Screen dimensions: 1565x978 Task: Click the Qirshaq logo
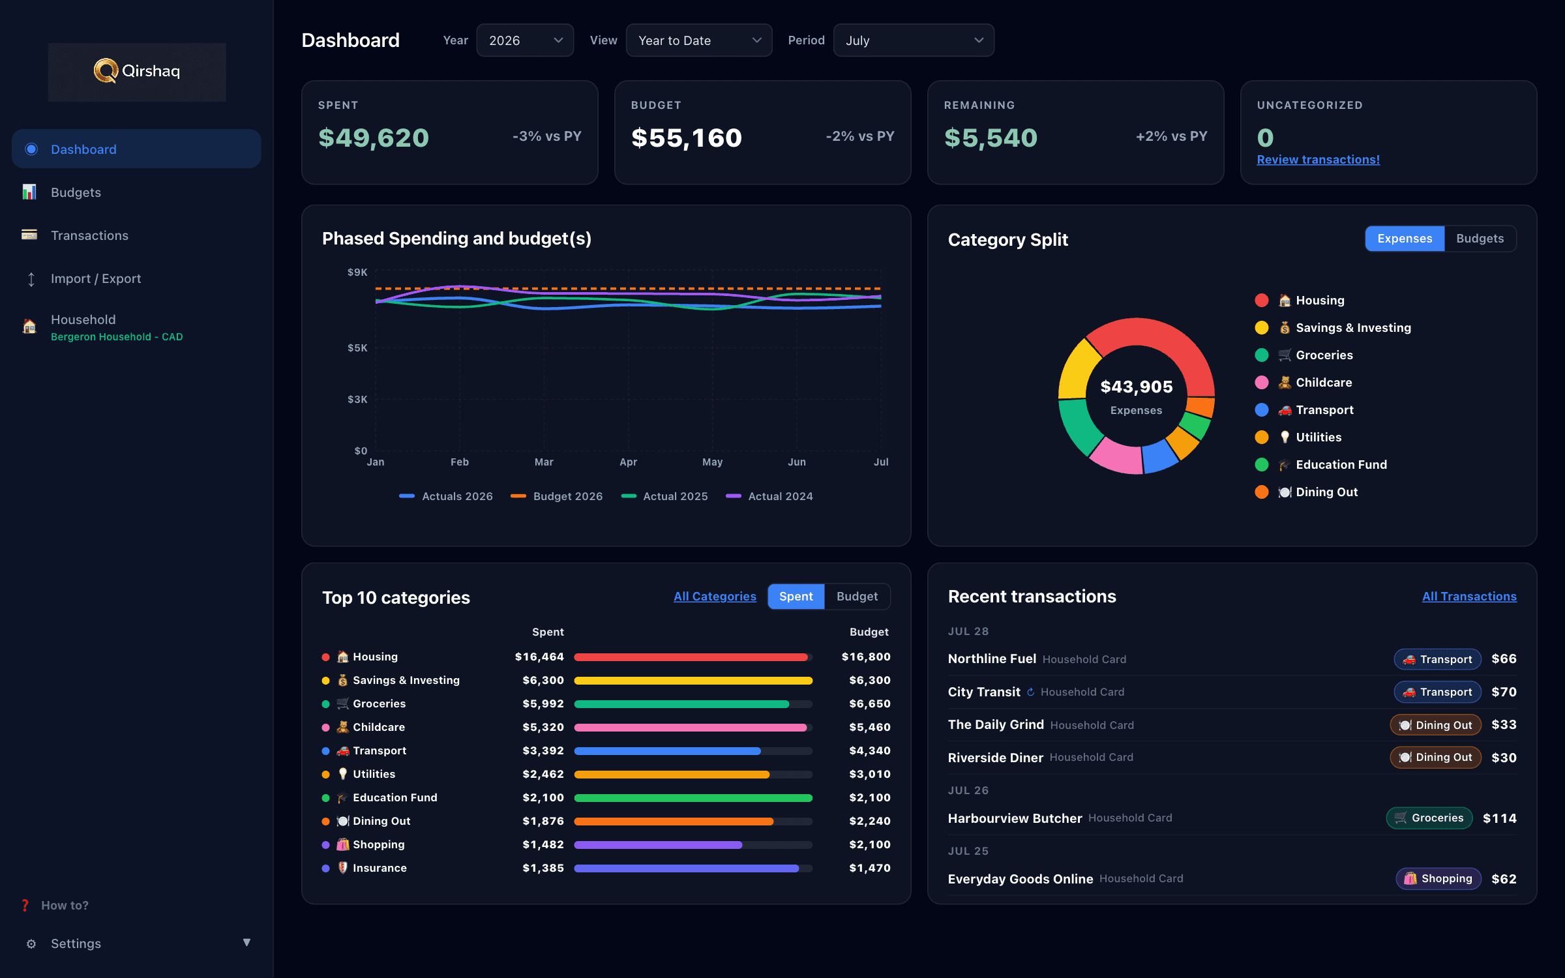coord(137,71)
